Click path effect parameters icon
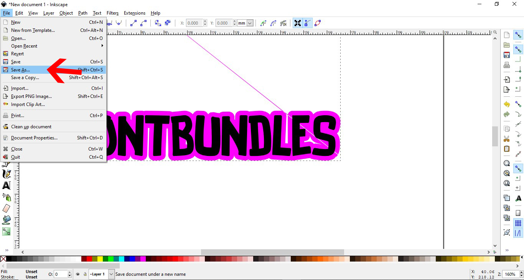The height and width of the screenshot is (280, 524). (x=283, y=23)
